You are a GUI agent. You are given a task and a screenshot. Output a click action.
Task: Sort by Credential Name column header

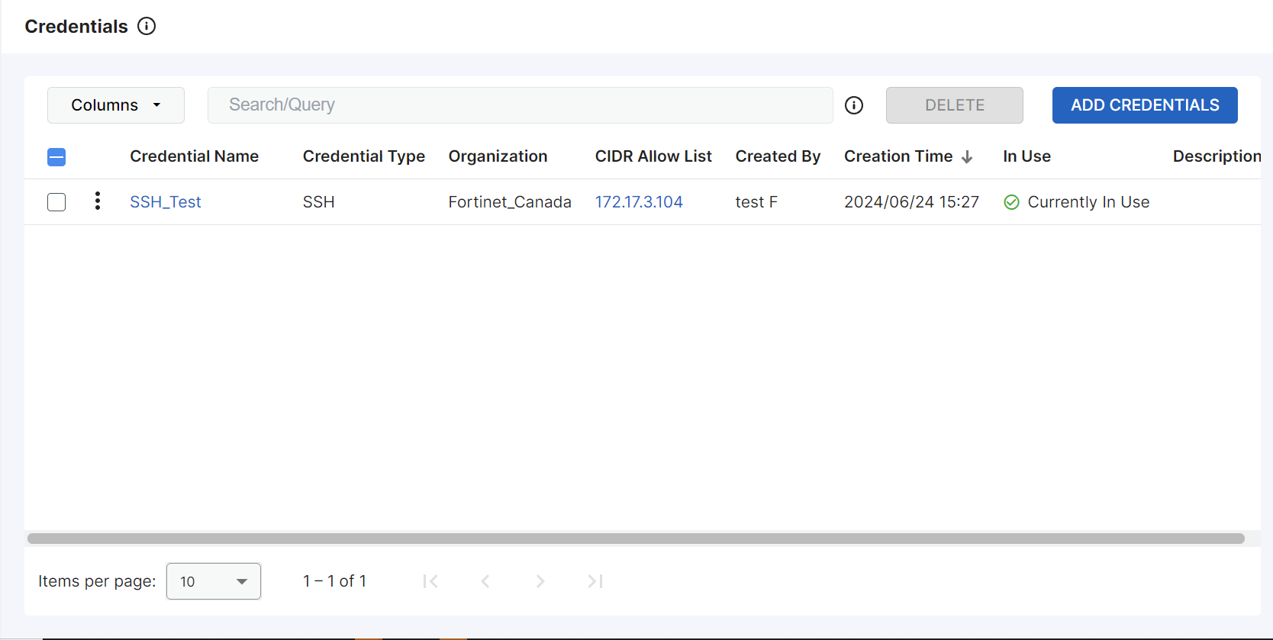click(195, 156)
